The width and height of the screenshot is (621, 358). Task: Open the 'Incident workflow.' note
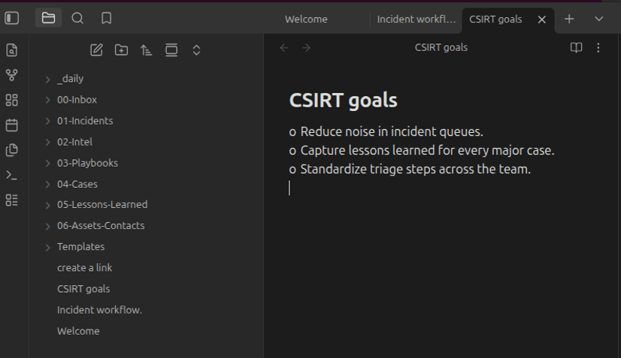[x=99, y=310]
